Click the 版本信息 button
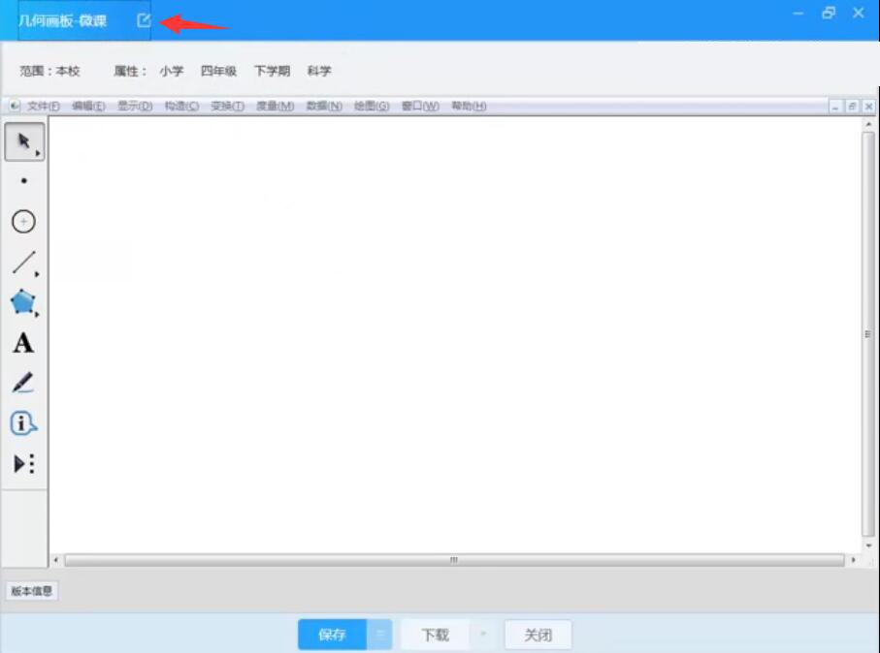Screen dimensions: 880x653 click(x=32, y=590)
